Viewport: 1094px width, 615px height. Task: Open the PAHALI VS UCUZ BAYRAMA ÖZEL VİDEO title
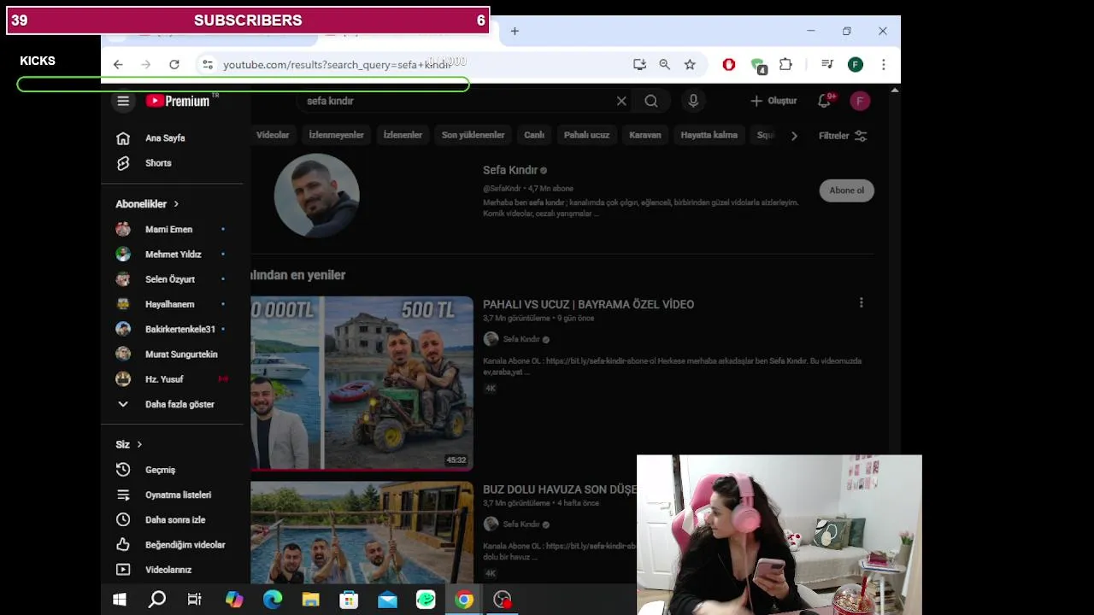click(588, 304)
